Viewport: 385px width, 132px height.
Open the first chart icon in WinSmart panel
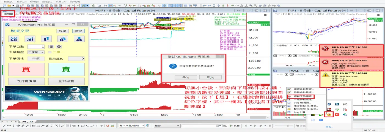(14, 39)
